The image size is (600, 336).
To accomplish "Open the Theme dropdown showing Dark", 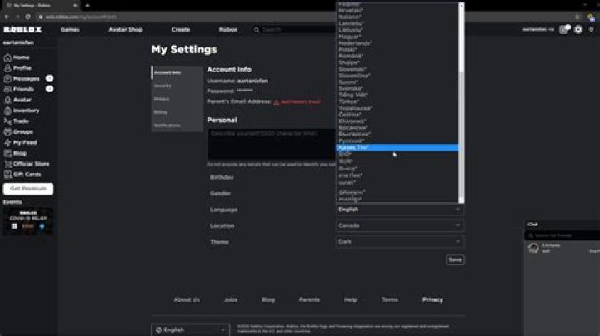I will coord(400,241).
